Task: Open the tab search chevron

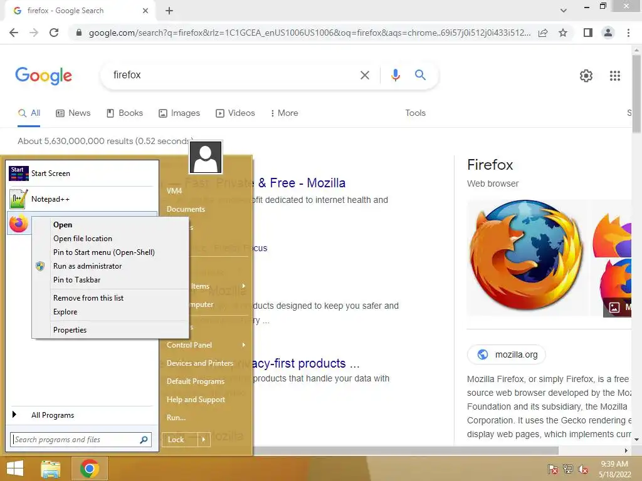Action: (564, 11)
